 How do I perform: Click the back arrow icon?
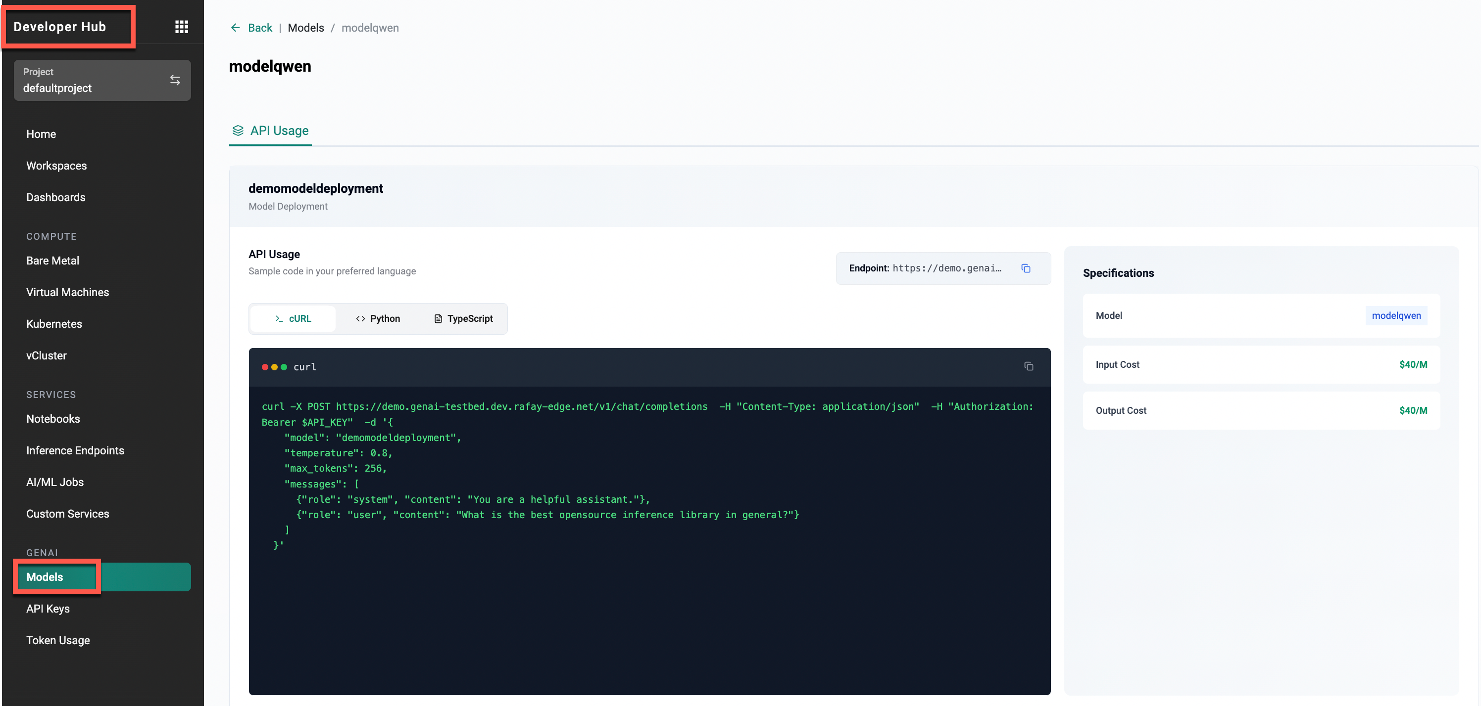(235, 28)
